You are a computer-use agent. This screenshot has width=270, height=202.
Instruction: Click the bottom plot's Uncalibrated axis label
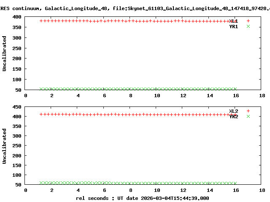[5, 146]
